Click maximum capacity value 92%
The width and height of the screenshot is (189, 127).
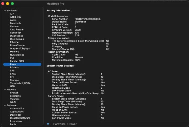78,60
